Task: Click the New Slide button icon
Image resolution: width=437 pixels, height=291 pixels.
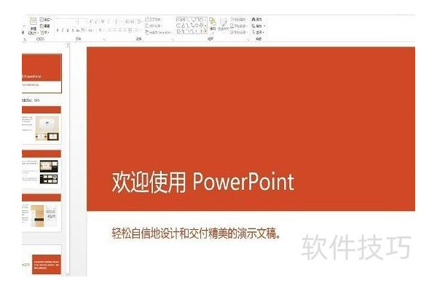Action: [x=34, y=21]
